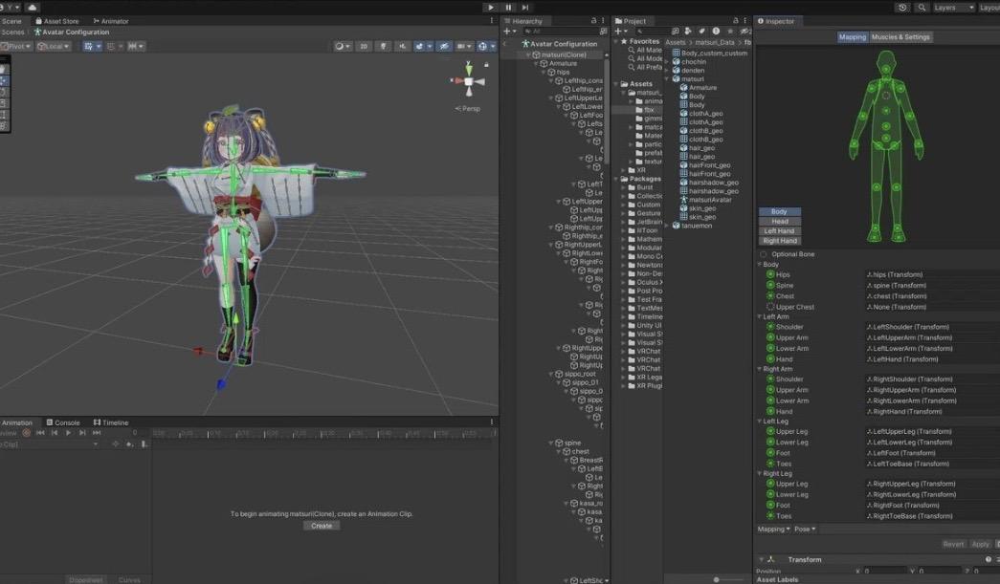Click the hips (Transform) field

click(932, 274)
